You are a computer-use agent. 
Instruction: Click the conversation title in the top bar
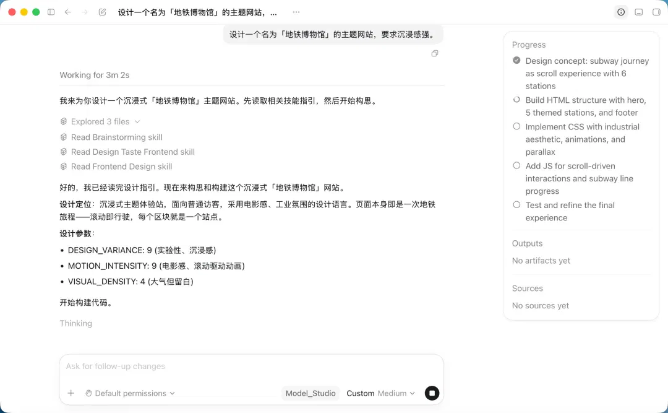point(197,12)
